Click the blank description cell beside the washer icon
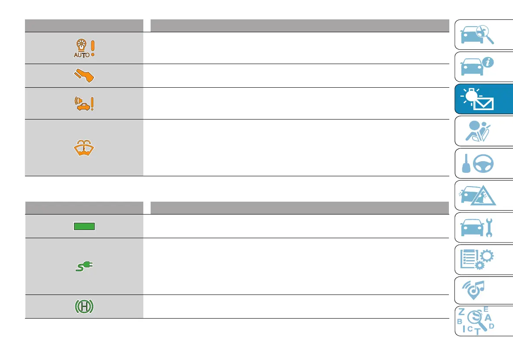This screenshot has height=362, width=513. point(297,148)
